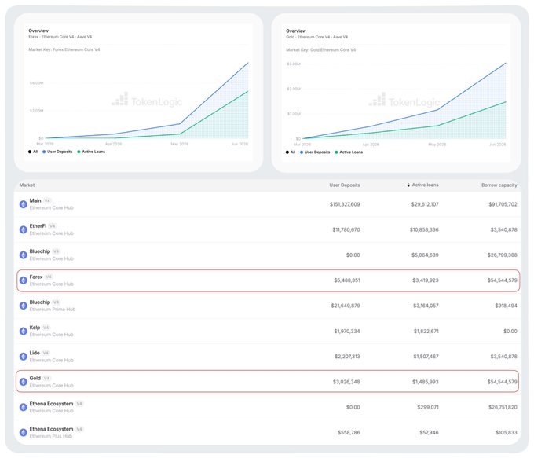This screenshot has height=458, width=534.
Task: Open the Bluechip Ethereum Prime Hub market name
Action: point(40,302)
